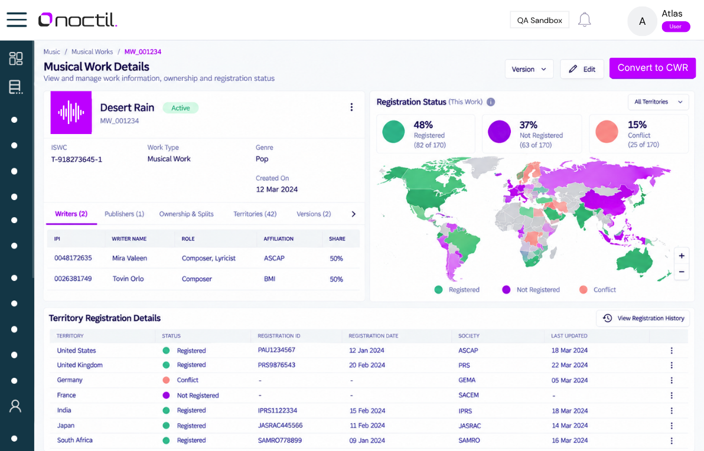Open All Territories dropdown

pyautogui.click(x=658, y=102)
